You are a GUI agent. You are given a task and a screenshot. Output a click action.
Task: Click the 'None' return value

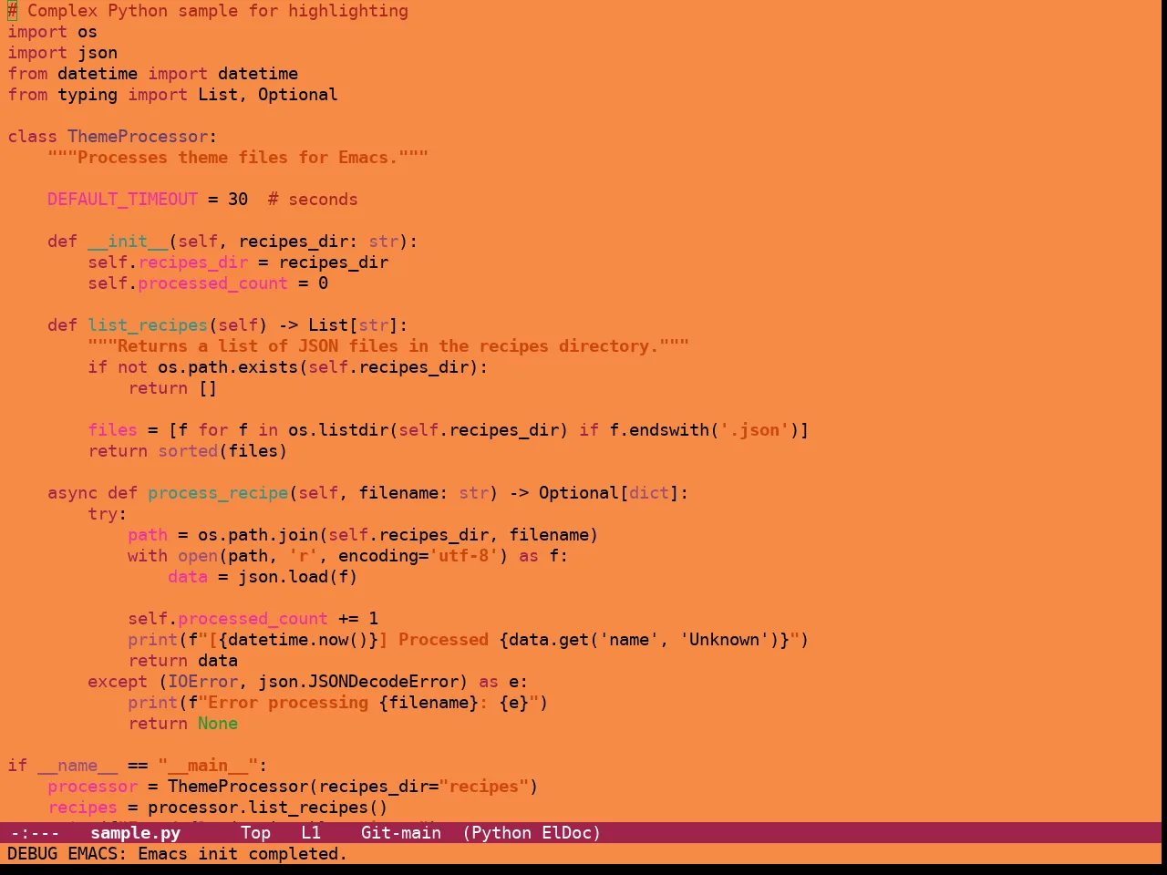click(218, 724)
